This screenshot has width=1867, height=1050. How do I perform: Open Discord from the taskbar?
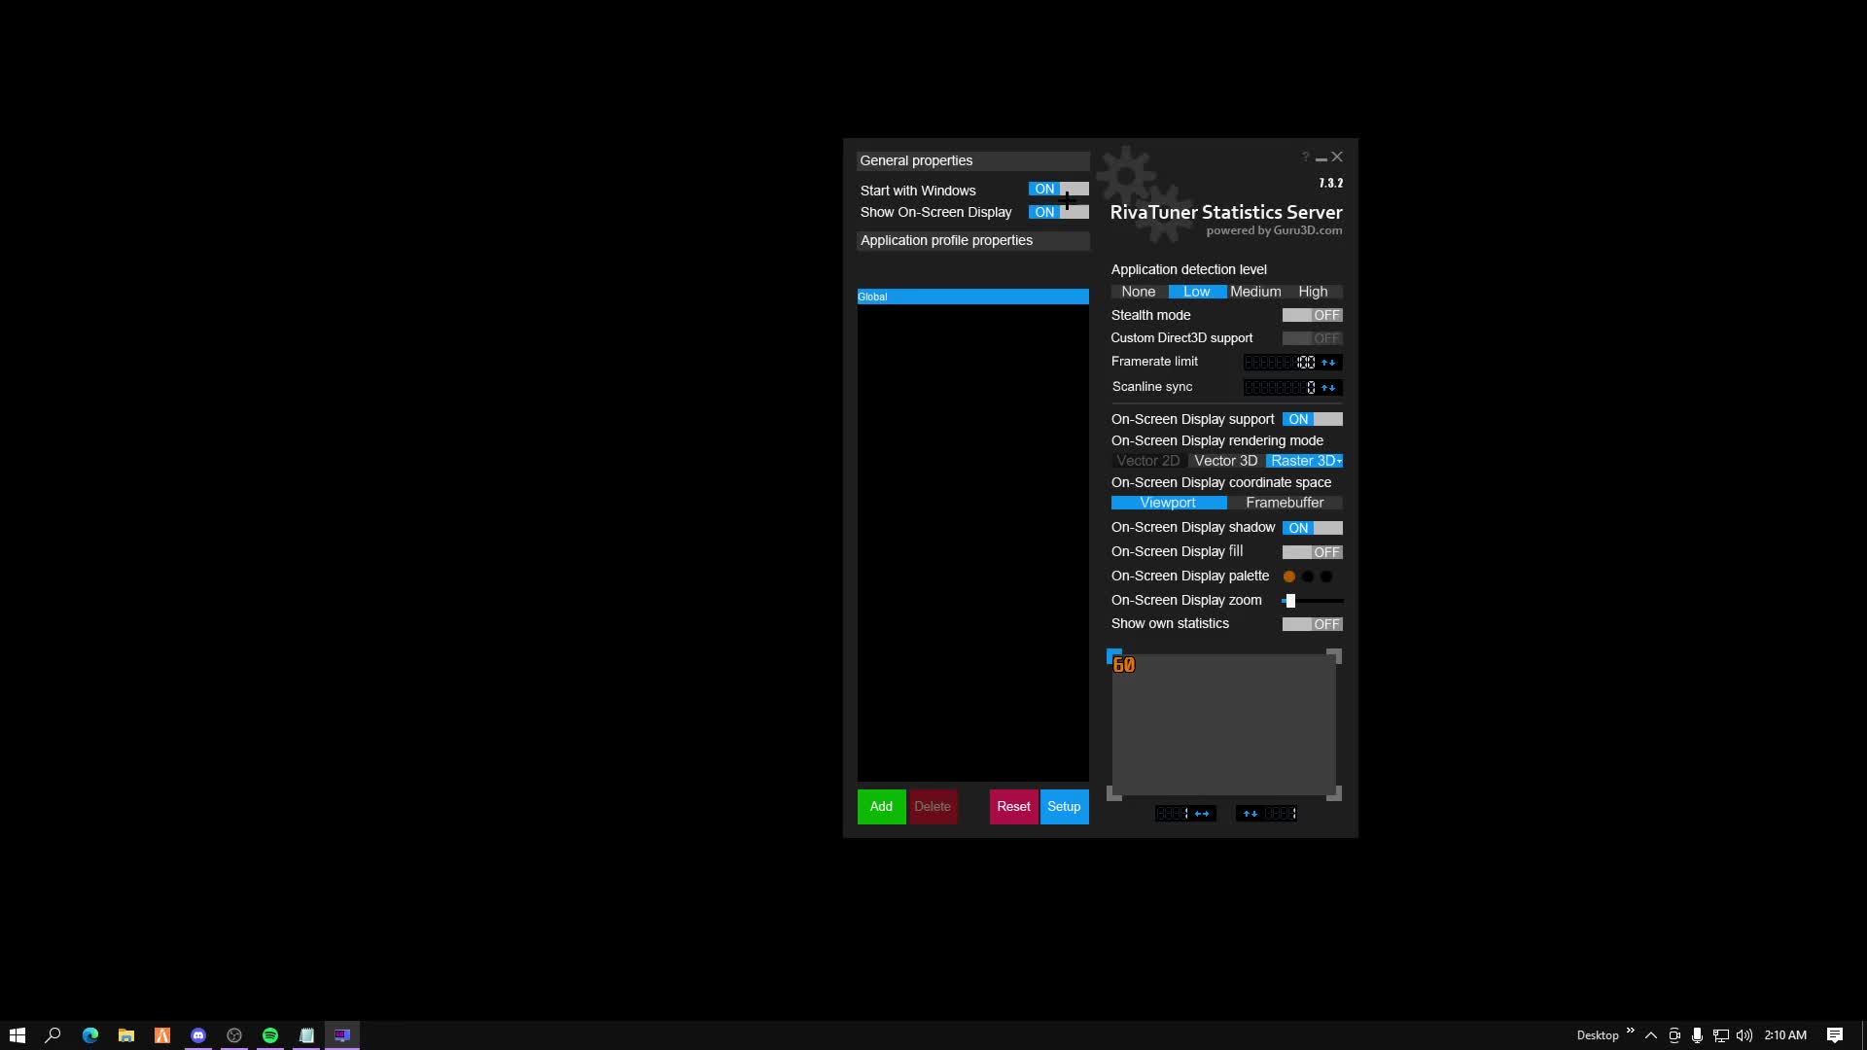[198, 1035]
